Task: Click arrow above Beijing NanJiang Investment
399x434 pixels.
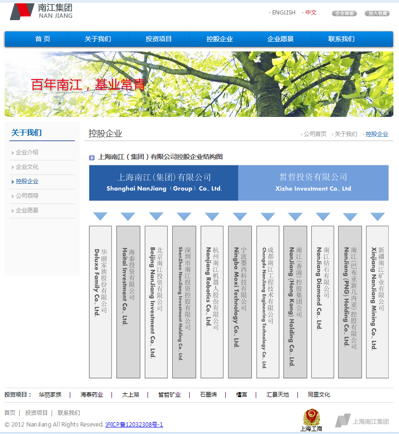Action: 156,216
